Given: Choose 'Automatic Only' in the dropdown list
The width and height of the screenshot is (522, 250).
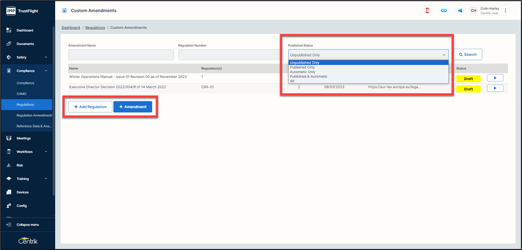Looking at the screenshot, I should (x=303, y=72).
